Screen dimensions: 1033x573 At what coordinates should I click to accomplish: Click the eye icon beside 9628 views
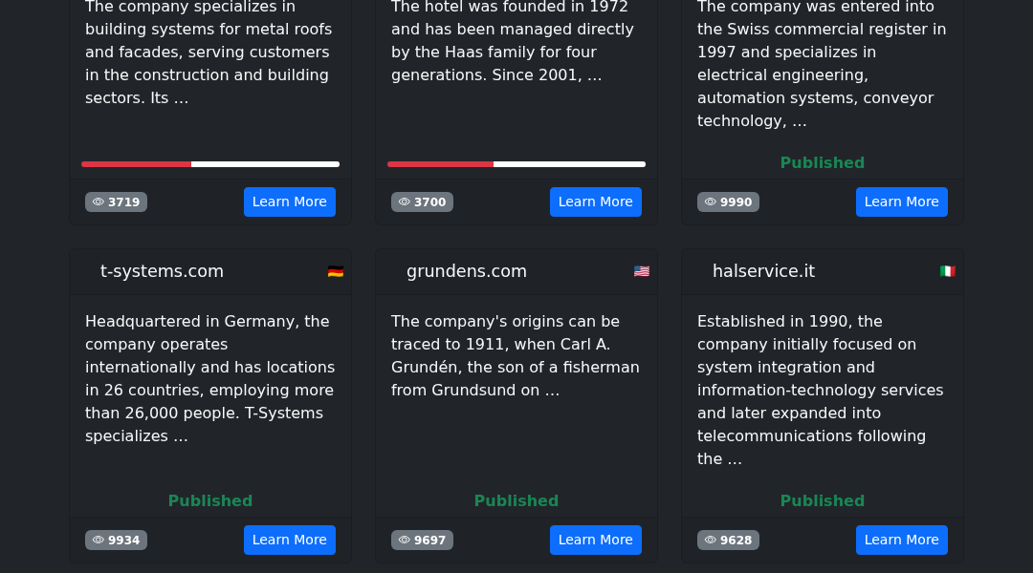pos(710,541)
